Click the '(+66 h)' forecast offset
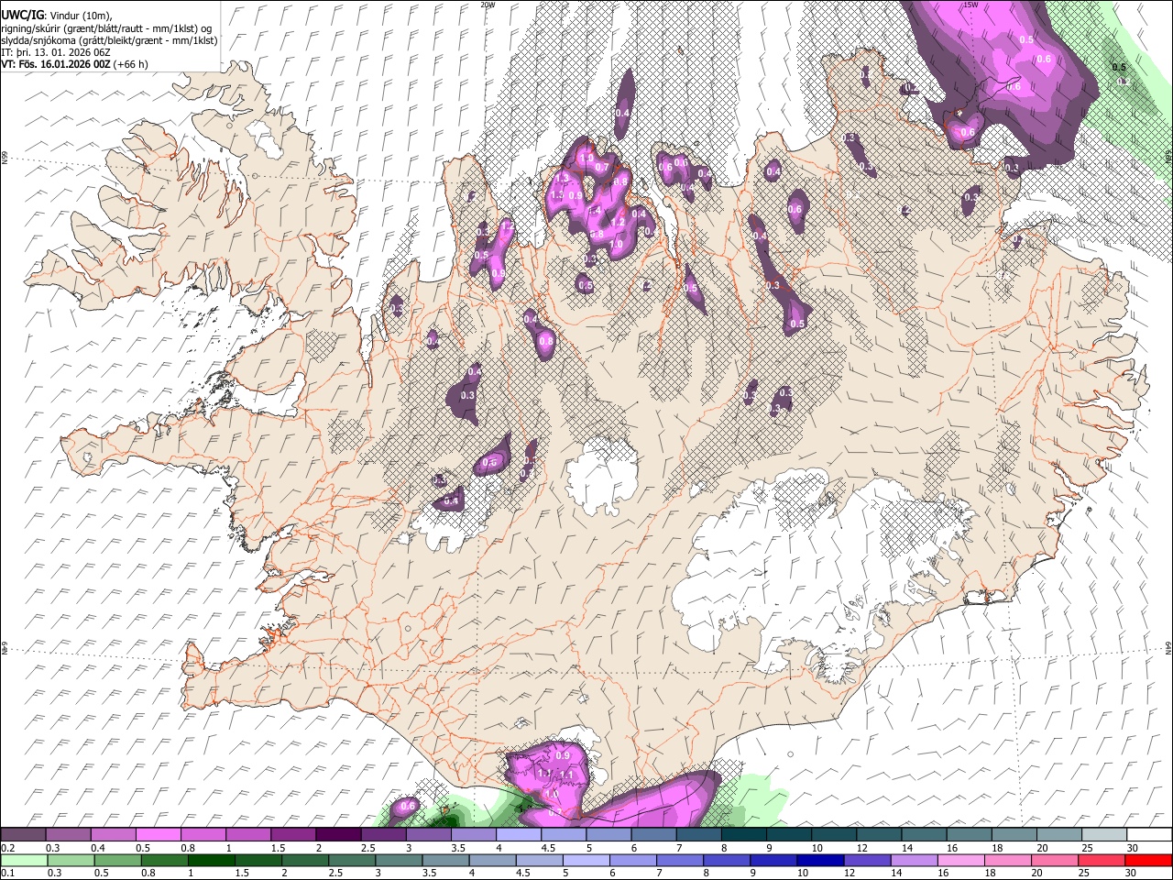The height and width of the screenshot is (880, 1173). coord(131,64)
